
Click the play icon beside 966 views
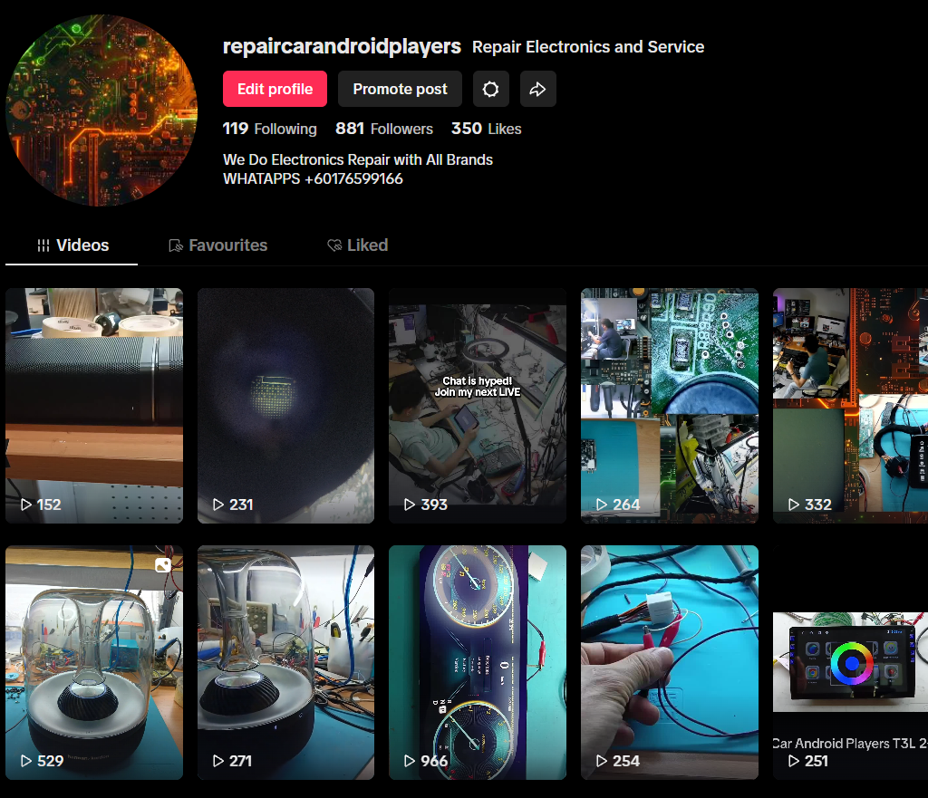410,761
